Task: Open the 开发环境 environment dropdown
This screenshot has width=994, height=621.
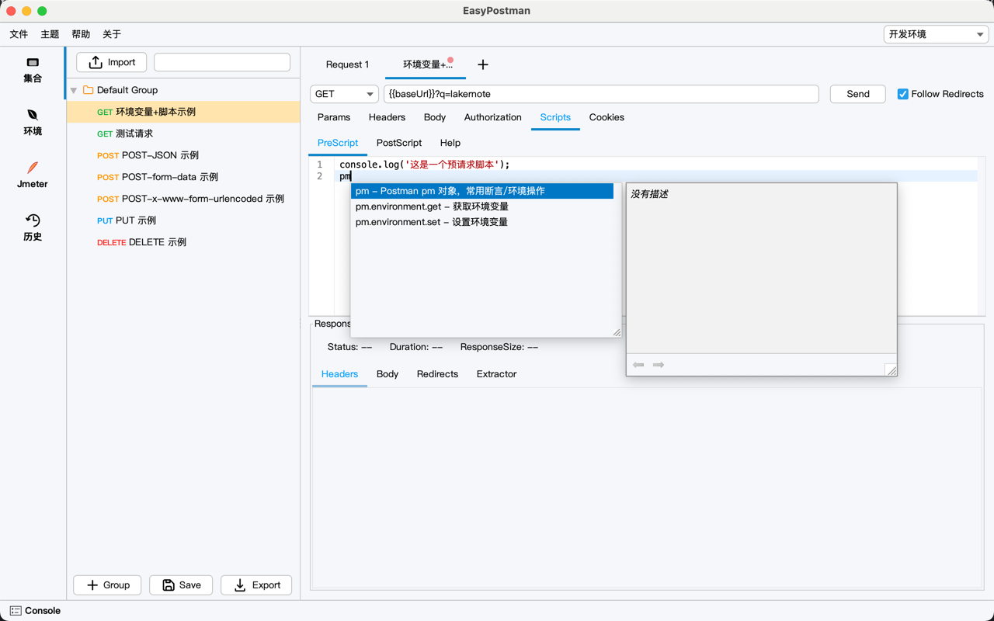Action: pyautogui.click(x=937, y=34)
